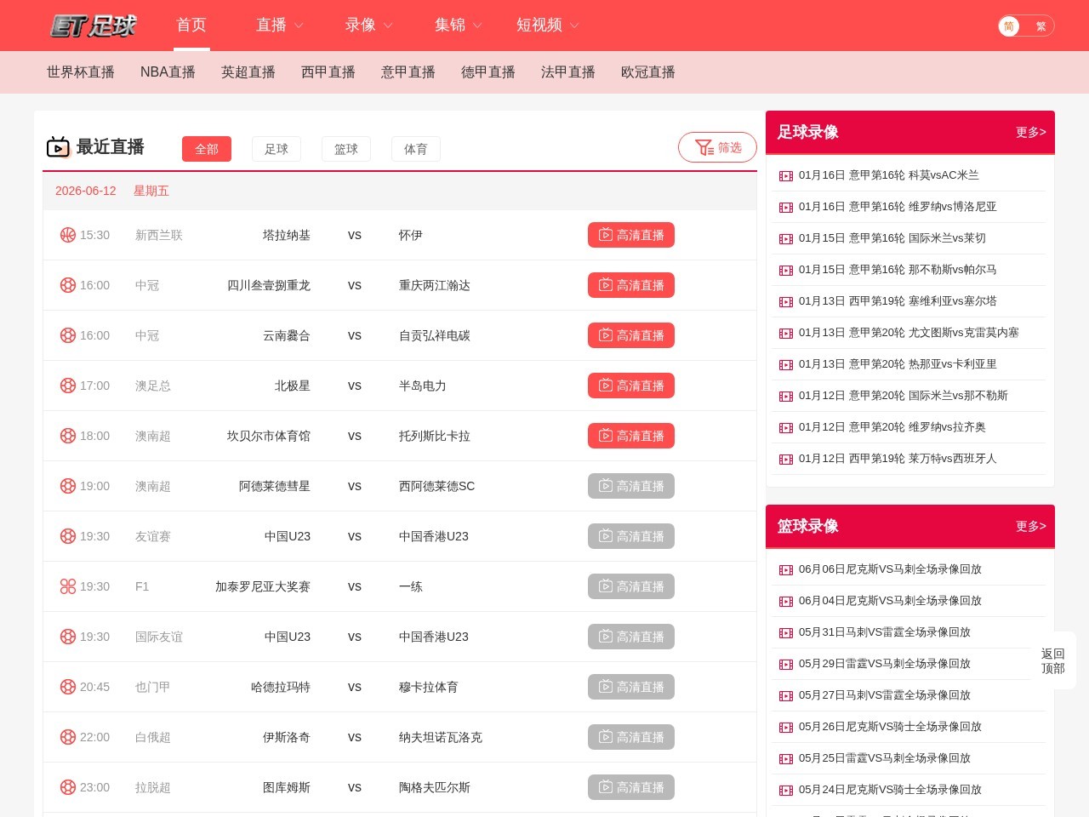Expand the 直播 dropdown arrow
Screen dimensions: 1089x817
click(299, 26)
